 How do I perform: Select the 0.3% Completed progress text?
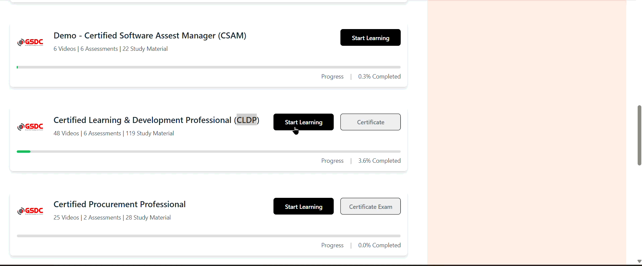tap(379, 77)
